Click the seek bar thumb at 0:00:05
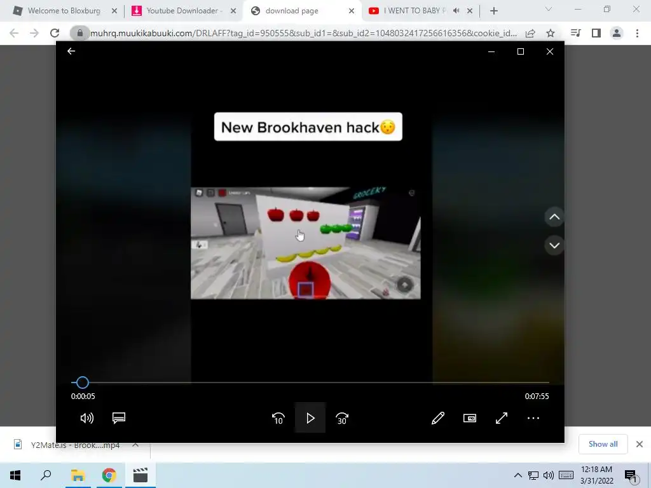Image resolution: width=651 pixels, height=488 pixels. click(x=82, y=382)
